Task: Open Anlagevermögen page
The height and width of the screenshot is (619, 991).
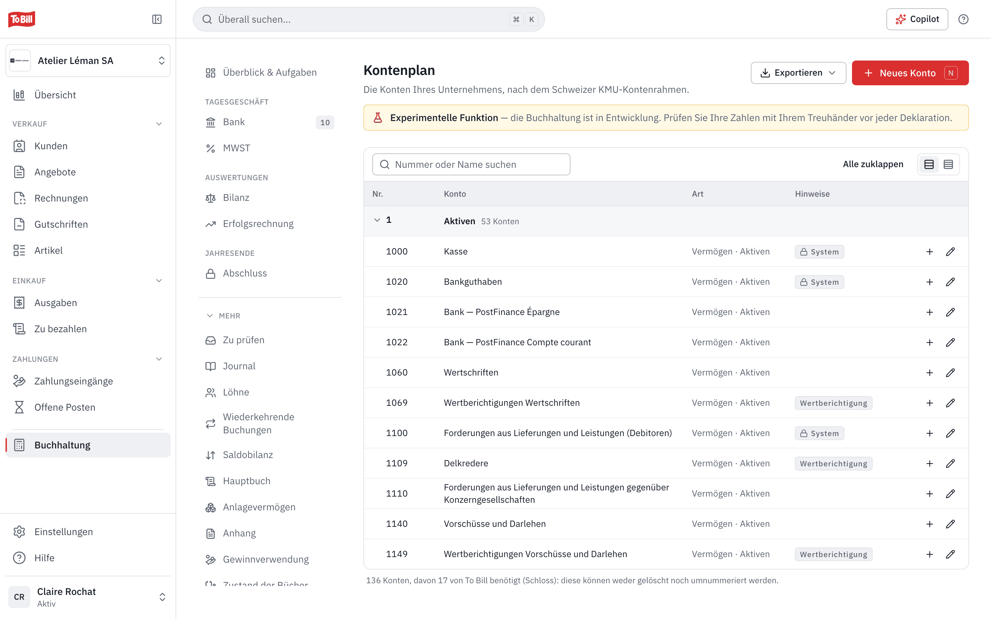Action: pyautogui.click(x=270, y=507)
